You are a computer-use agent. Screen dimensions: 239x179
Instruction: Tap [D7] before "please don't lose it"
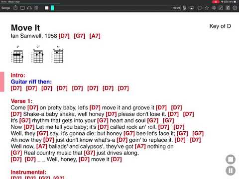pos(111,114)
